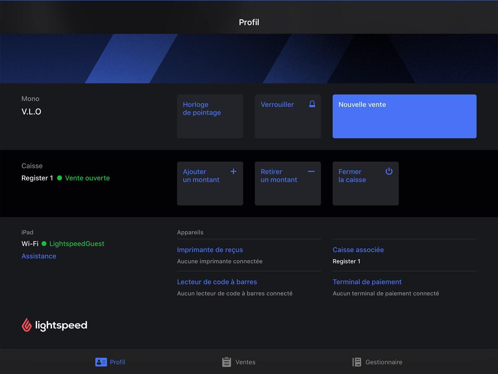Click the lock icon on Verrouiller
The width and height of the screenshot is (498, 374).
pyautogui.click(x=312, y=104)
